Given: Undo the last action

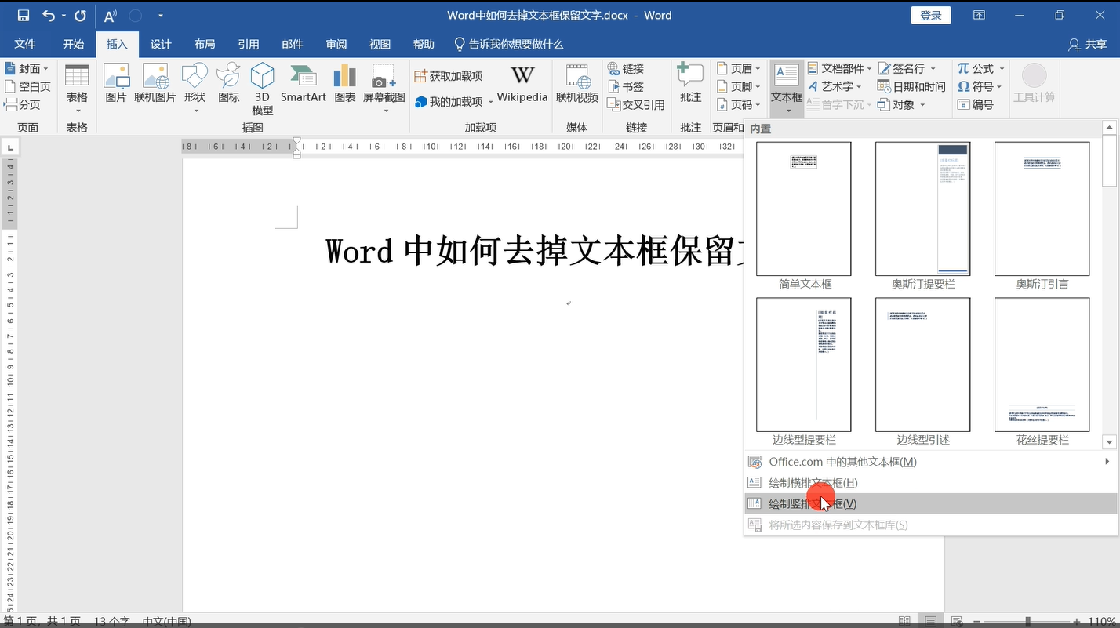Looking at the screenshot, I should pos(49,15).
